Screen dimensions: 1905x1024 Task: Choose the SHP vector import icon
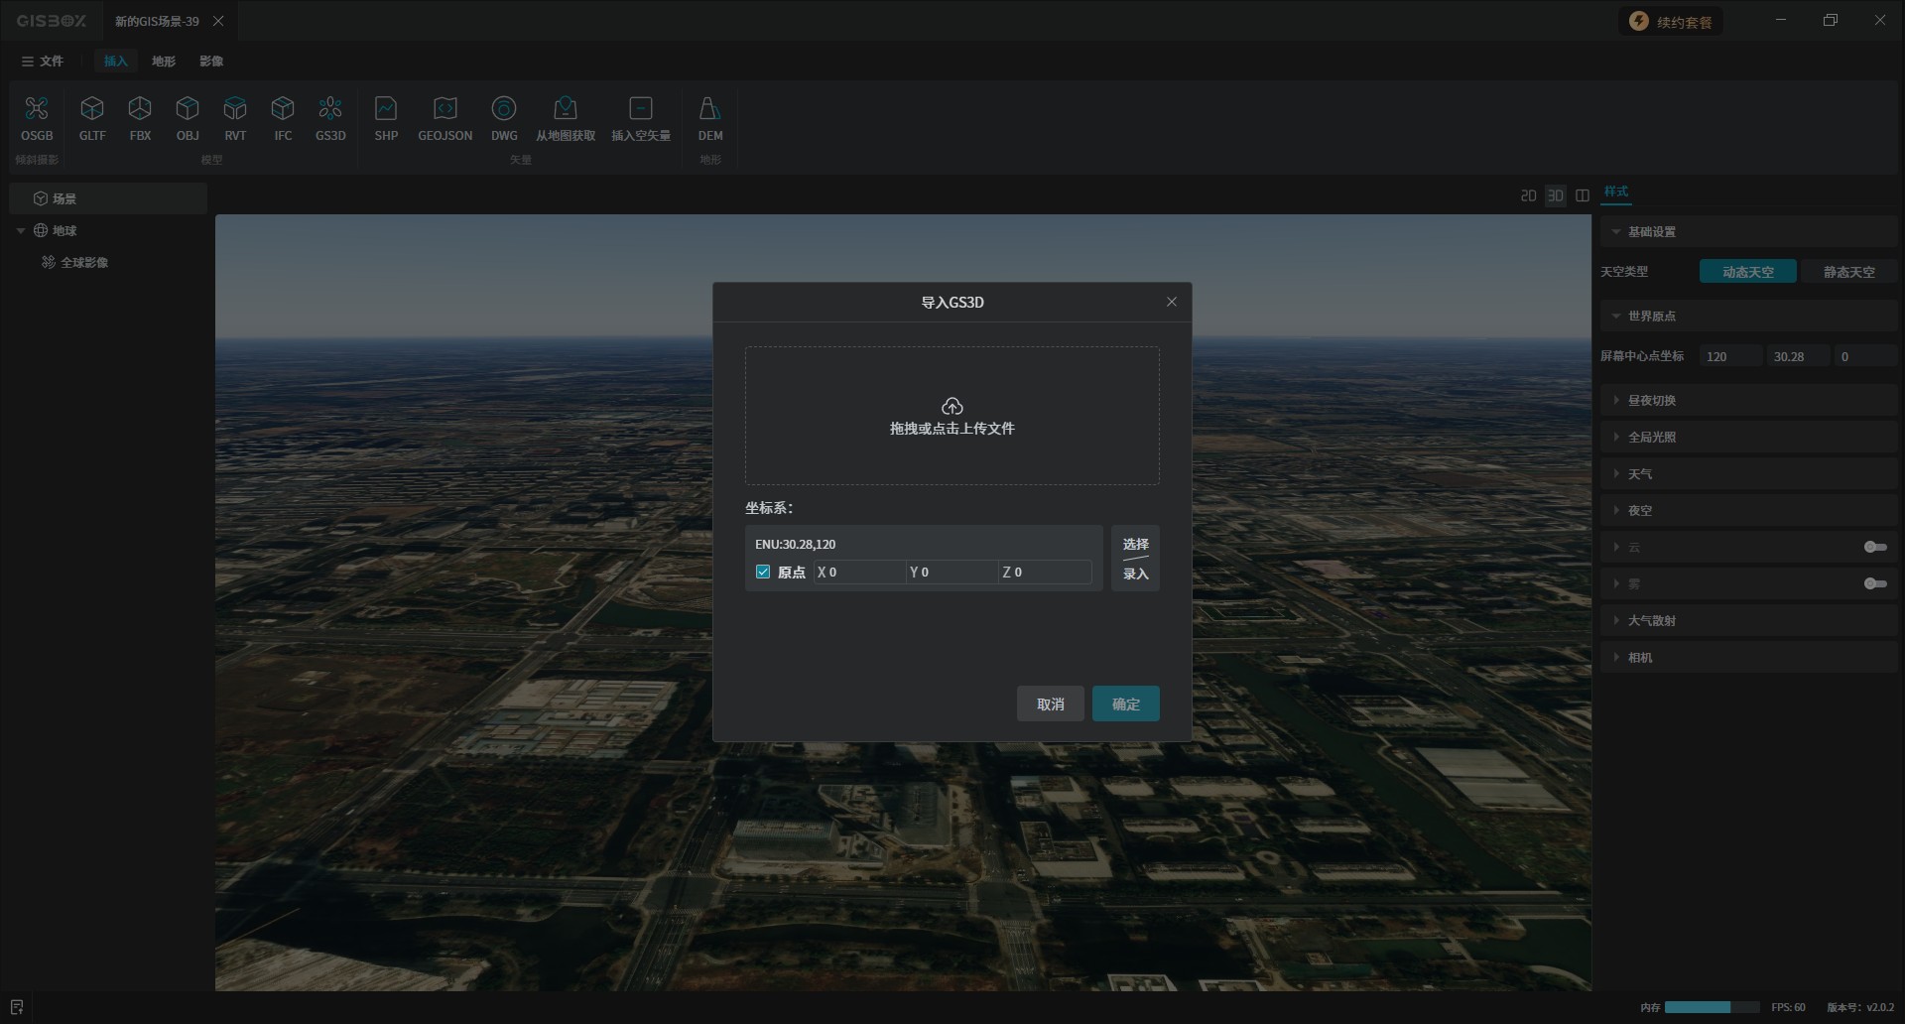[386, 109]
